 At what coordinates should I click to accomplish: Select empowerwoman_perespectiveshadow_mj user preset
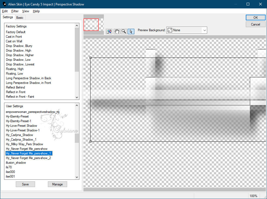point(33,112)
